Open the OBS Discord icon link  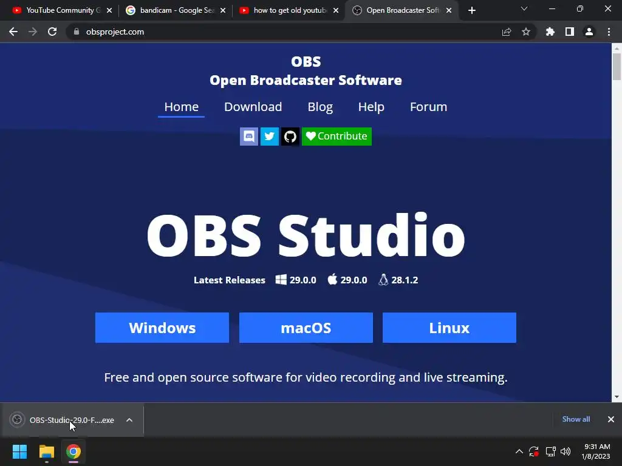248,137
